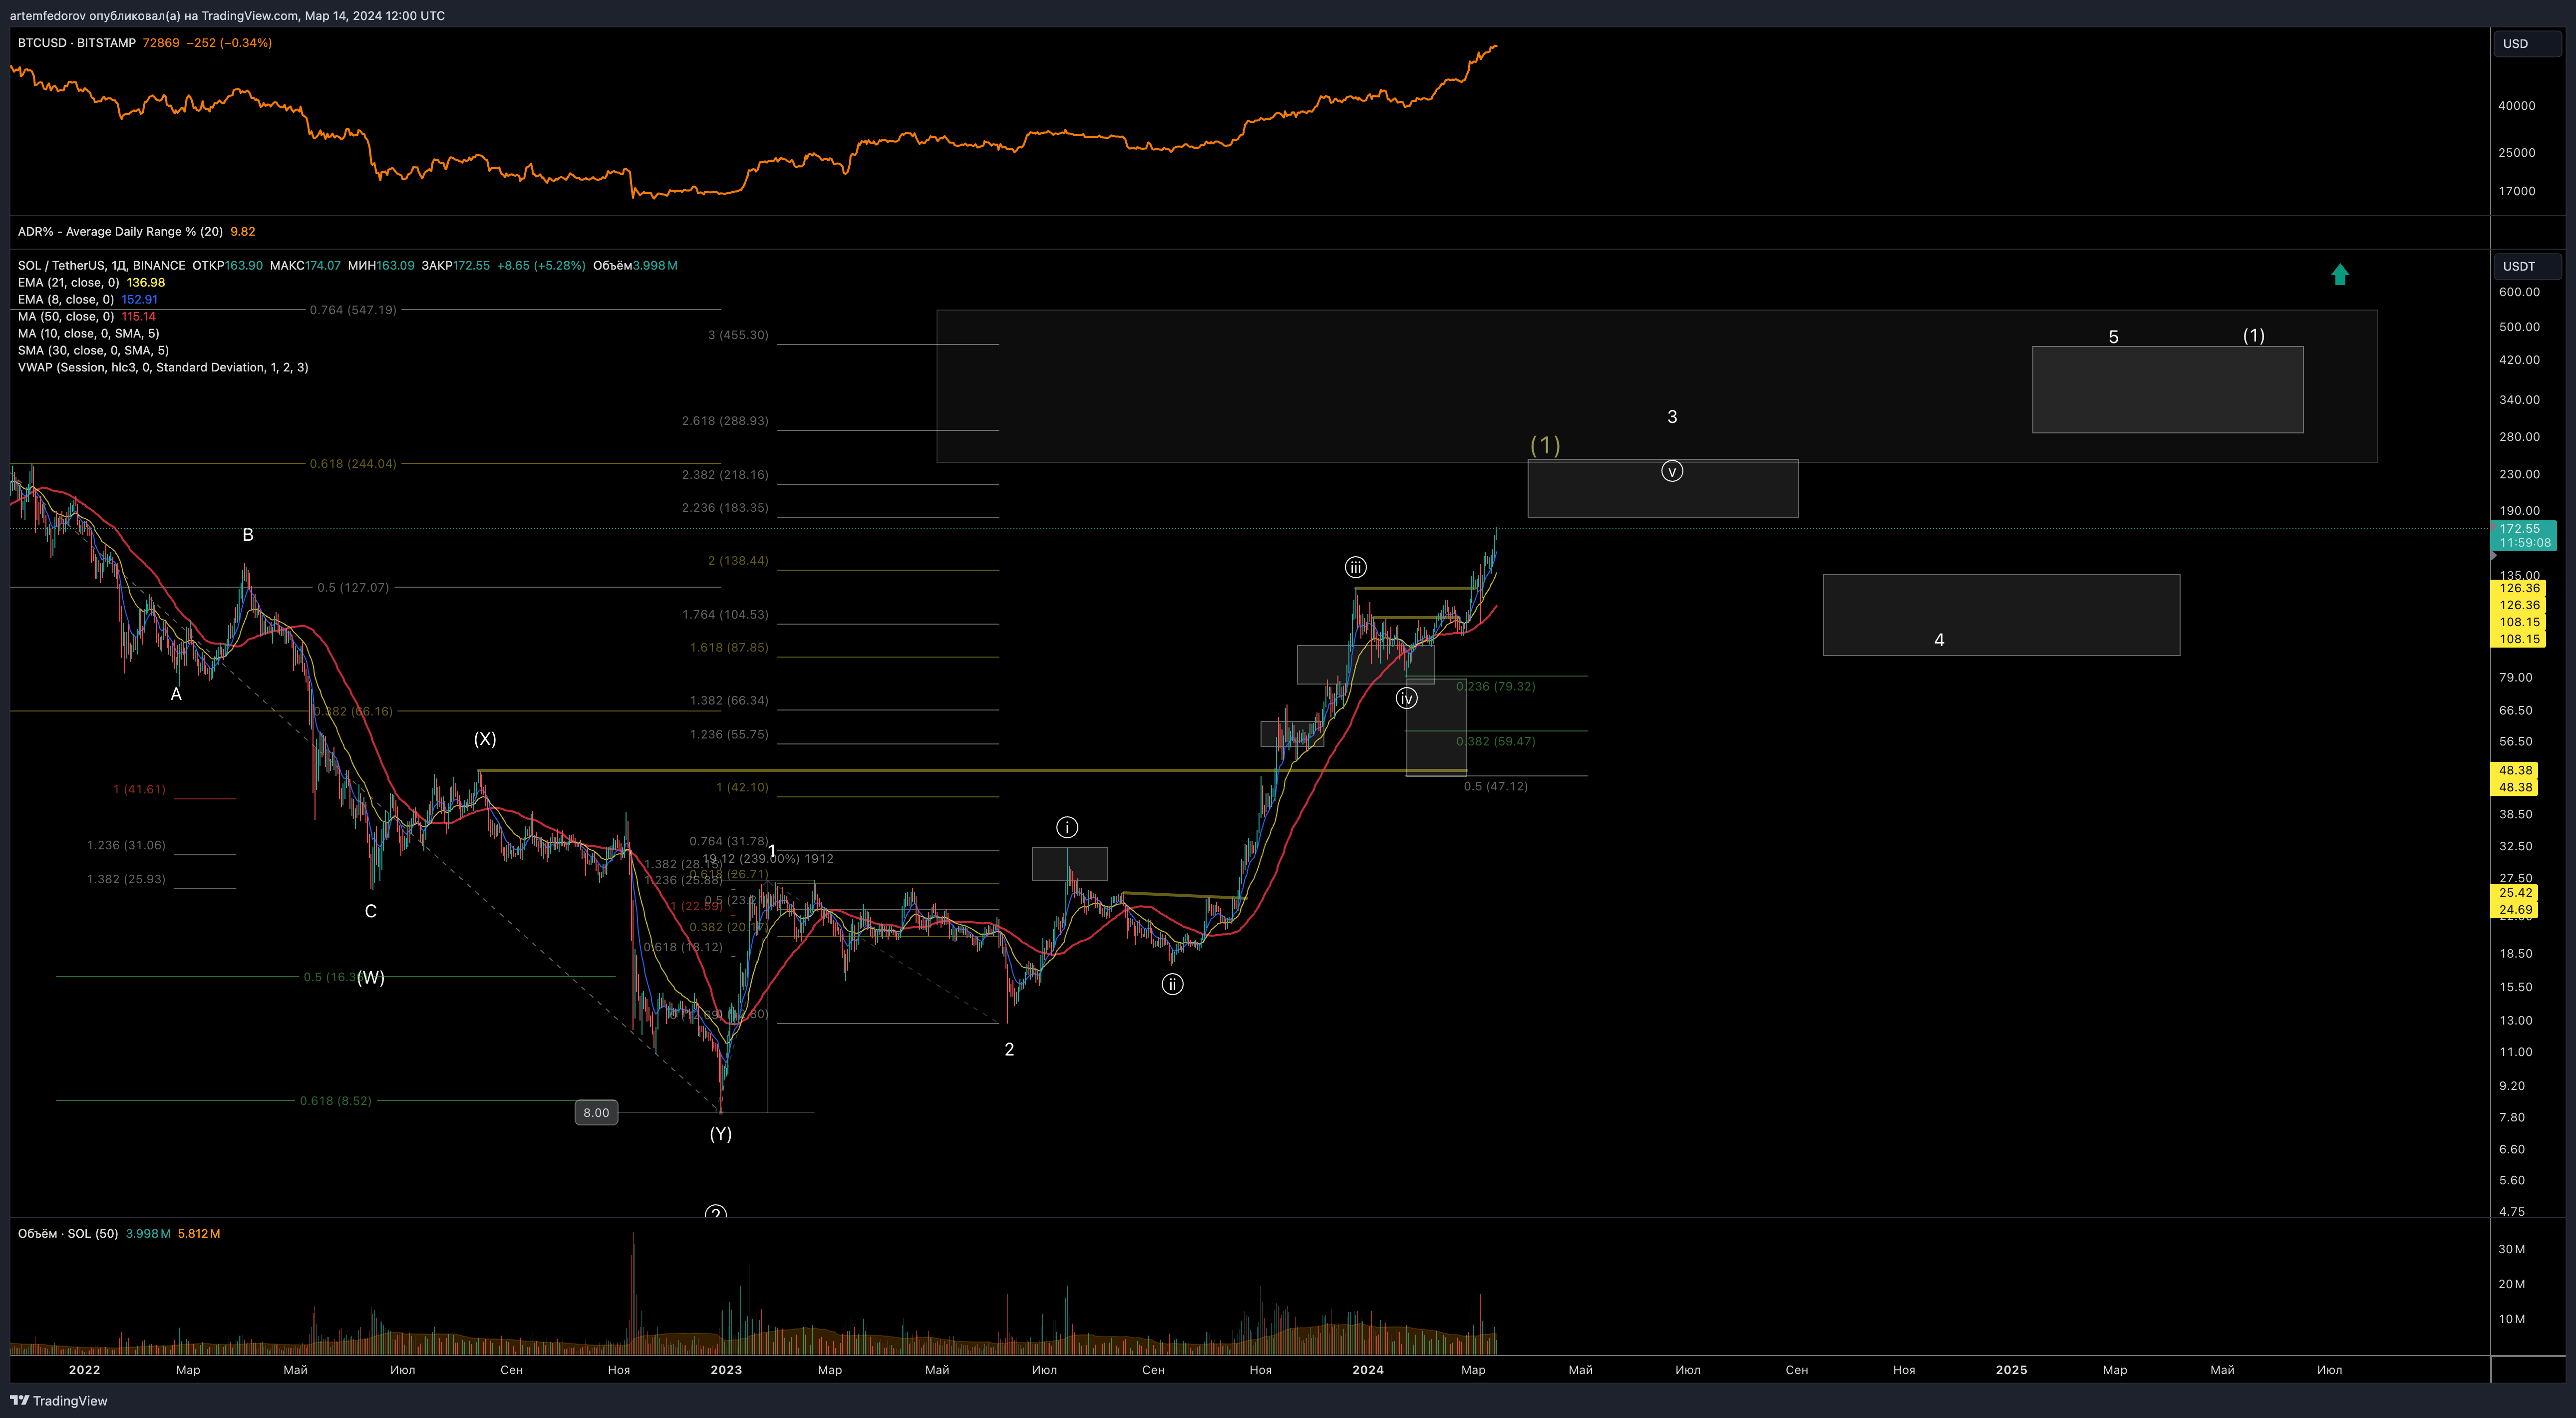Viewport: 2576px width, 1418px height.
Task: Select the yellow (1) wave label
Action: (1545, 445)
